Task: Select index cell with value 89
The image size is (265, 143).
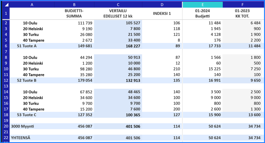Action: click(x=162, y=46)
